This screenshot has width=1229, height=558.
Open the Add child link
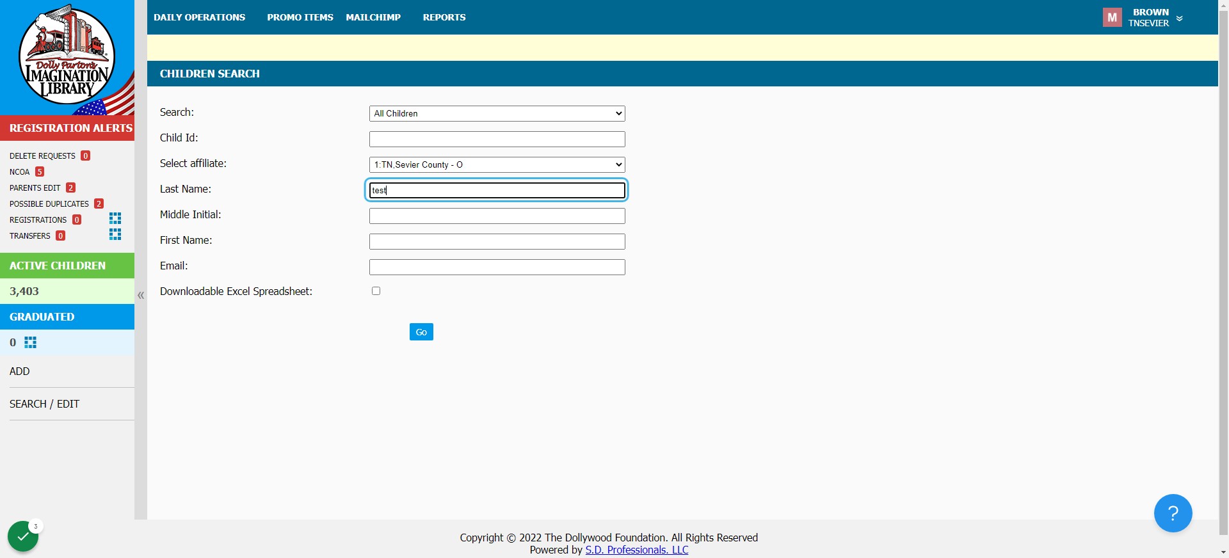(x=20, y=371)
